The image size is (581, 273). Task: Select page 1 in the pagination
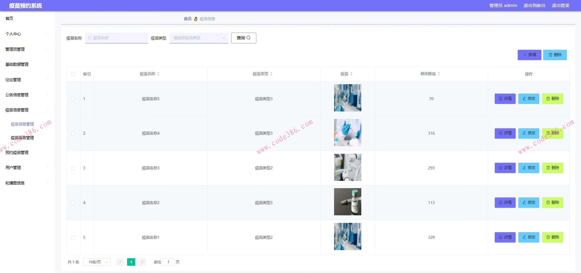point(131,262)
